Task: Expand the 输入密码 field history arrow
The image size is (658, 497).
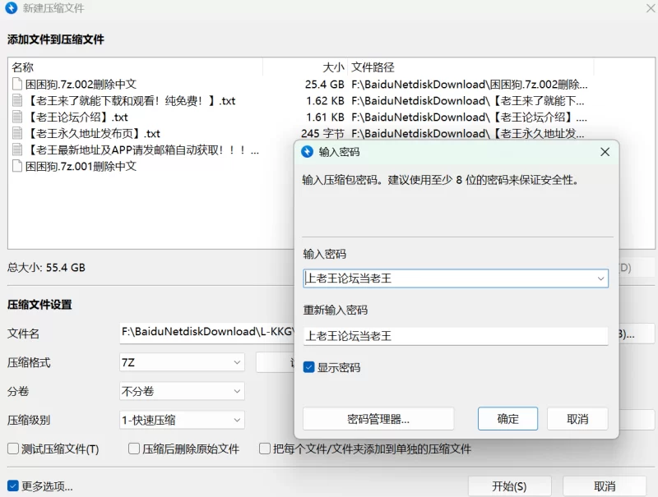Action: pos(600,278)
